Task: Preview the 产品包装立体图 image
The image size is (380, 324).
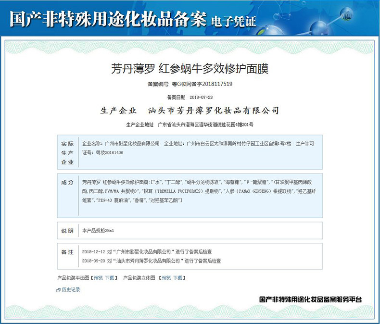Action: [x=166, y=278]
